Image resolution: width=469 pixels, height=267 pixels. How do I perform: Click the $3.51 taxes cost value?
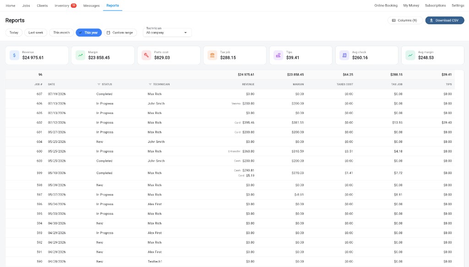coord(349,151)
